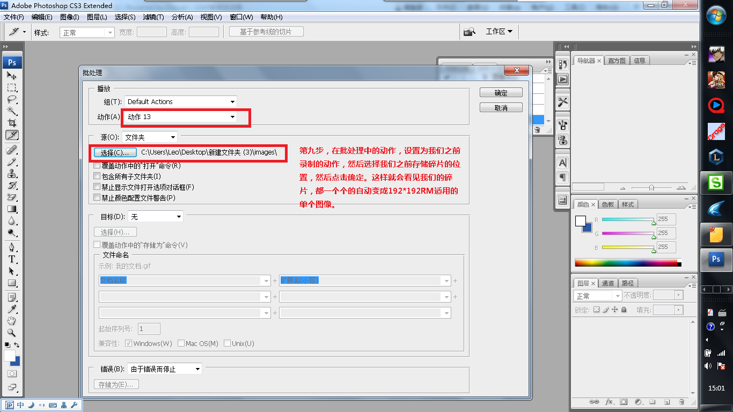
Task: Switch to the 通道 tab
Action: point(608,283)
